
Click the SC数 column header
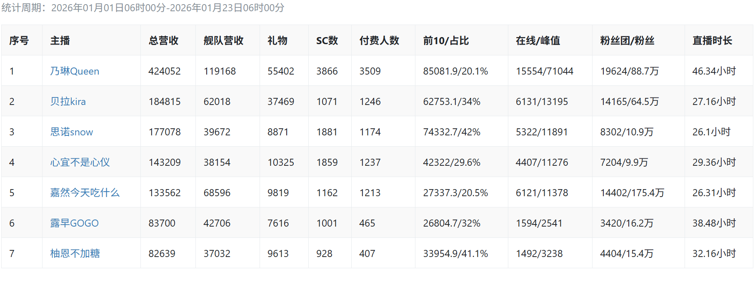click(327, 41)
